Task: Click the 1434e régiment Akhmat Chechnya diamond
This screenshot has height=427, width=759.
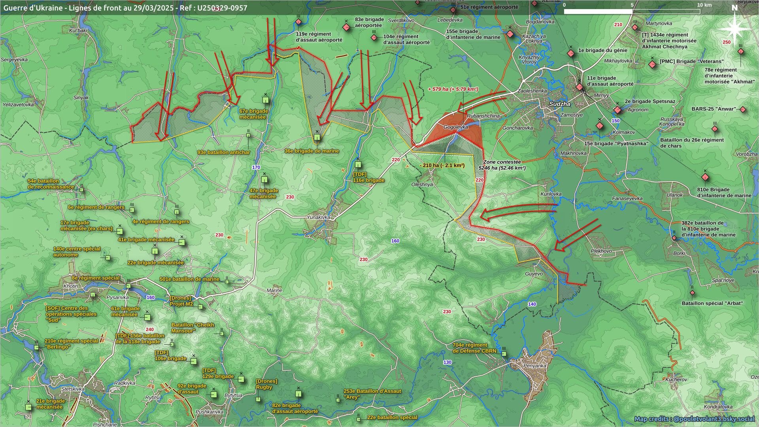Action: pyautogui.click(x=635, y=27)
